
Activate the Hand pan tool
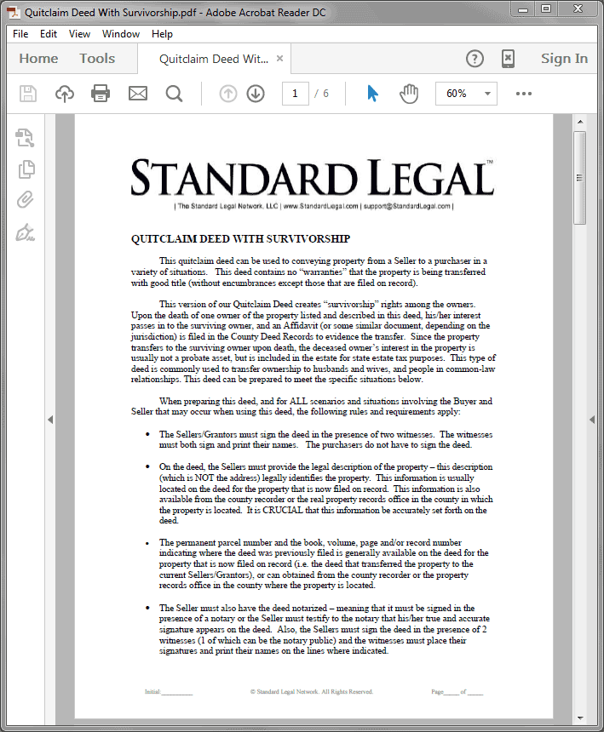tap(409, 94)
